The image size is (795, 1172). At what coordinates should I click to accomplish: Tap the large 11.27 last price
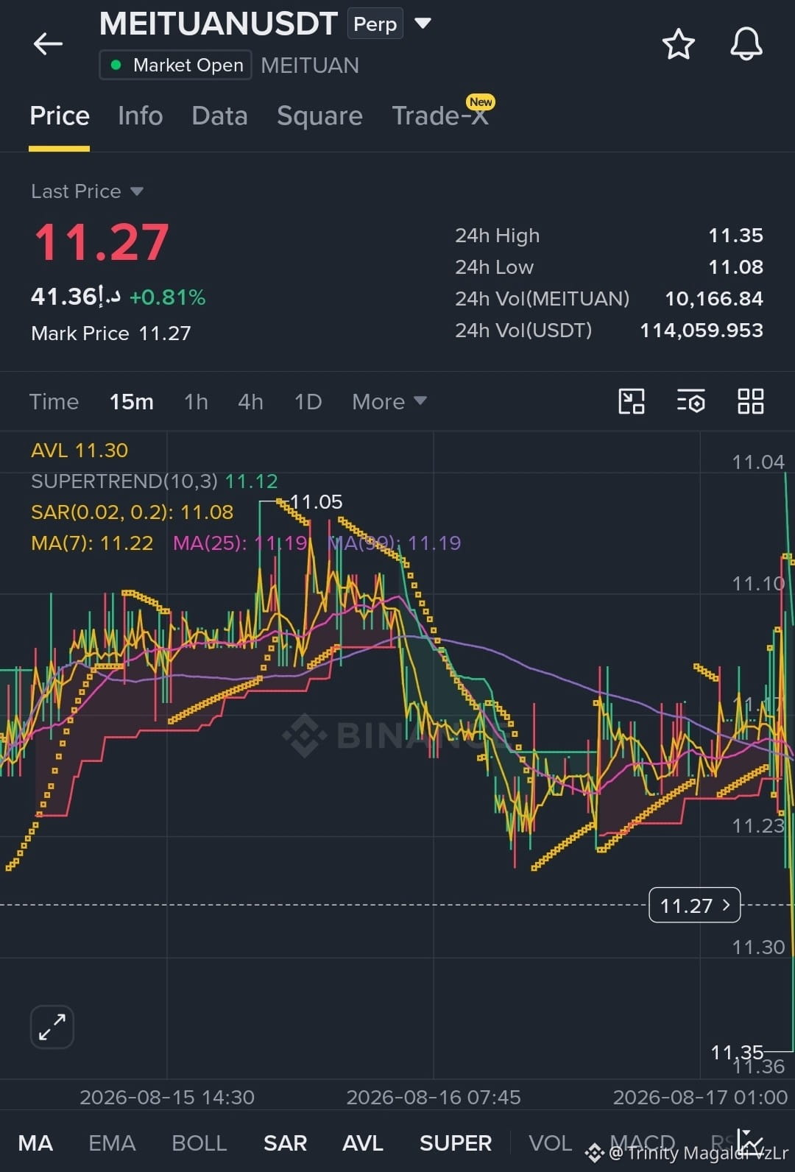coord(102,242)
